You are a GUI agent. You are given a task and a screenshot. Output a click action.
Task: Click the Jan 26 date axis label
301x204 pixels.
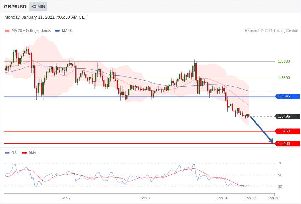[x=273, y=198]
